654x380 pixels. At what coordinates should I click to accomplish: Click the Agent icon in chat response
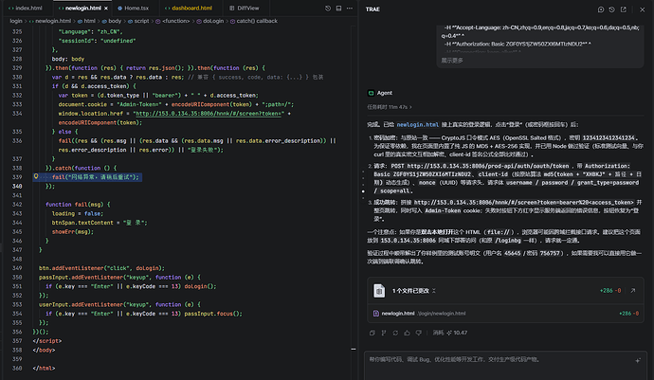click(371, 93)
